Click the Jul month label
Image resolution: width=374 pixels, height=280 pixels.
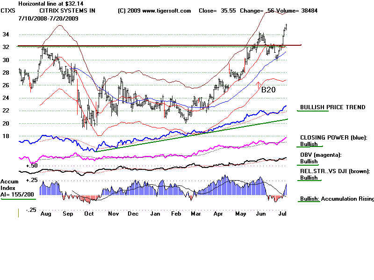coord(282,214)
